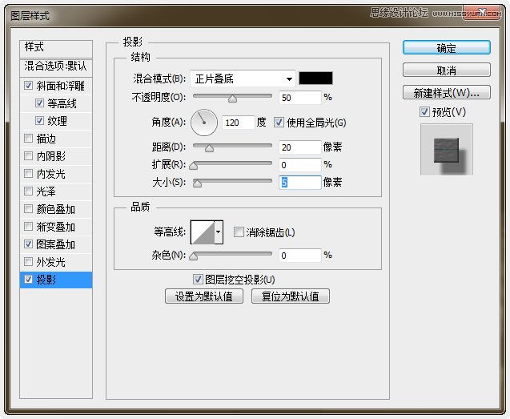The height and width of the screenshot is (419, 510).
Task: Select 混合选项:默认 entry
Action: [x=56, y=66]
